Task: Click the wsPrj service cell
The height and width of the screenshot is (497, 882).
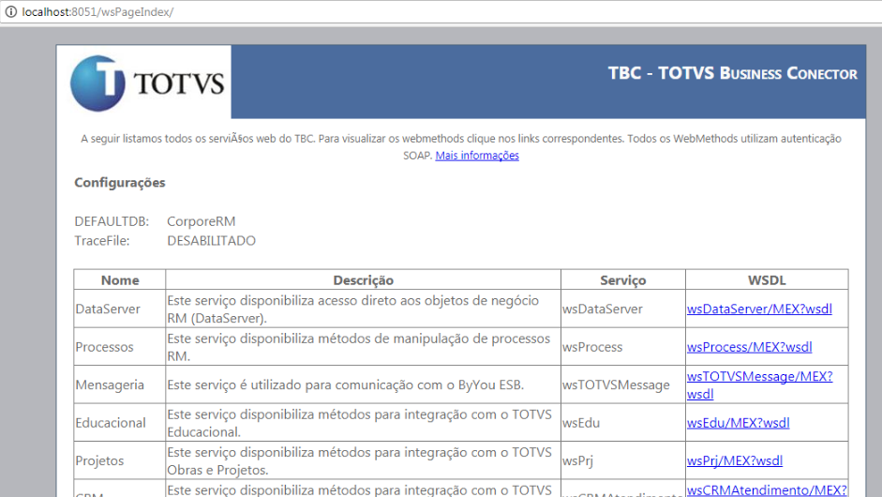Action: [x=622, y=461]
